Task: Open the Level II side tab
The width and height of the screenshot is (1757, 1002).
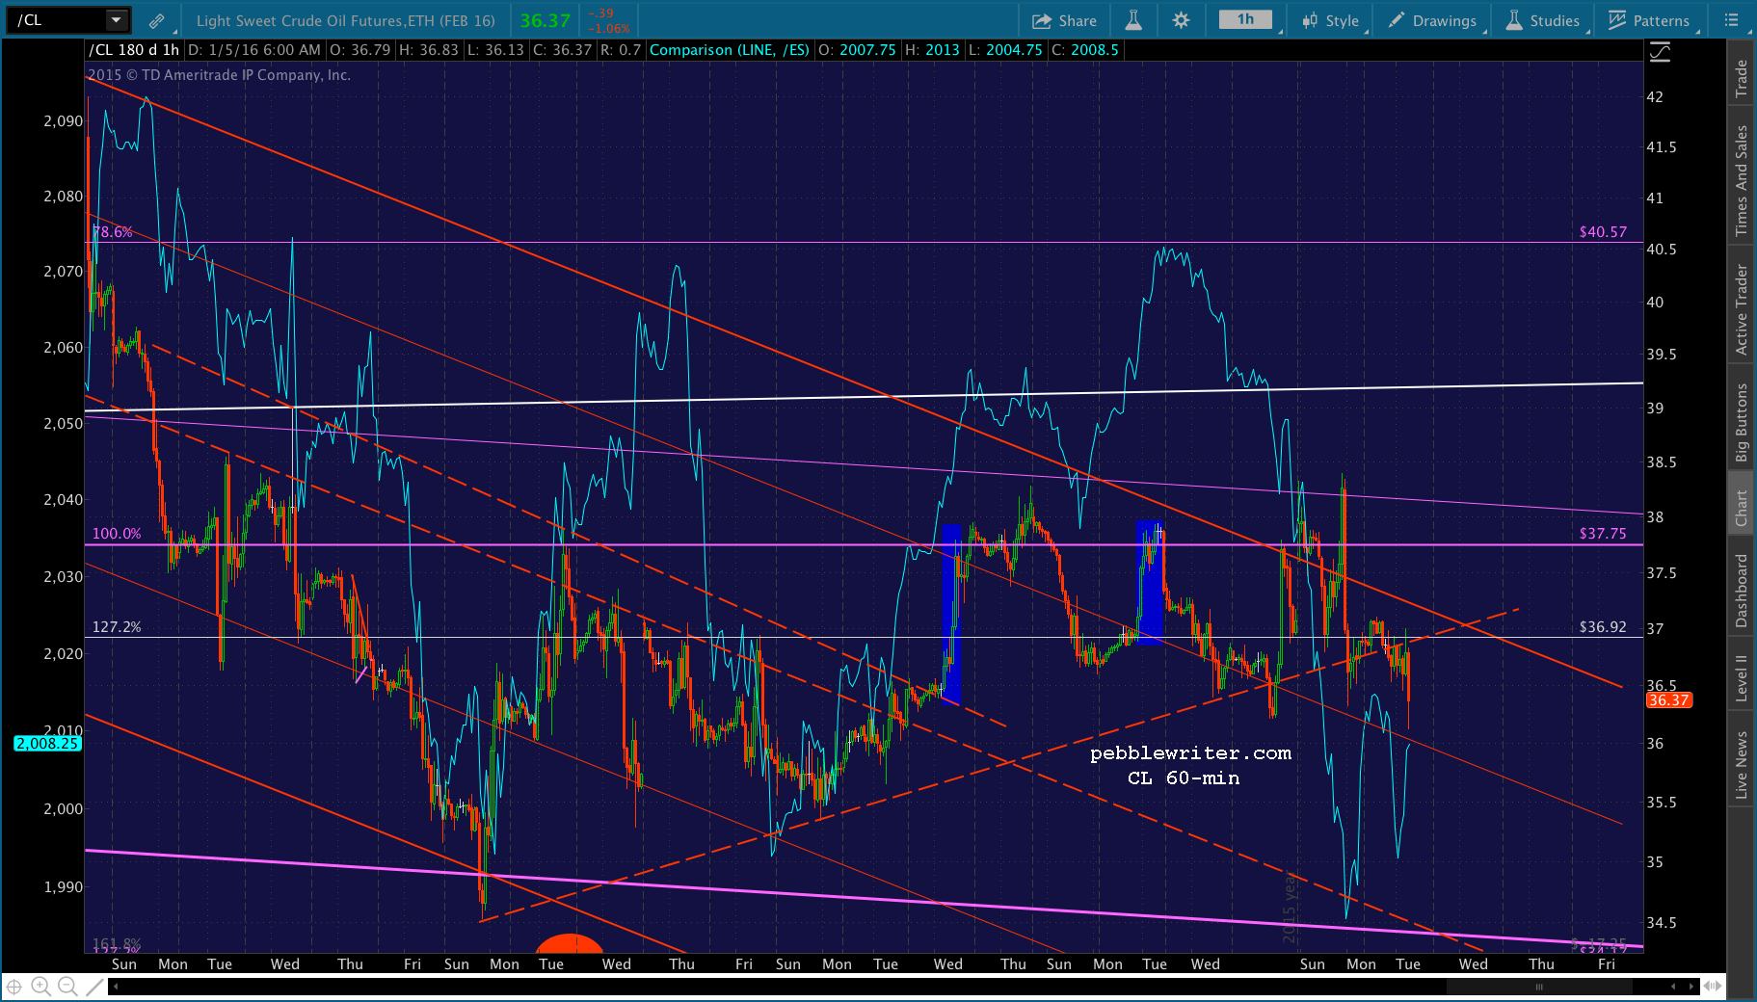Action: (1742, 678)
